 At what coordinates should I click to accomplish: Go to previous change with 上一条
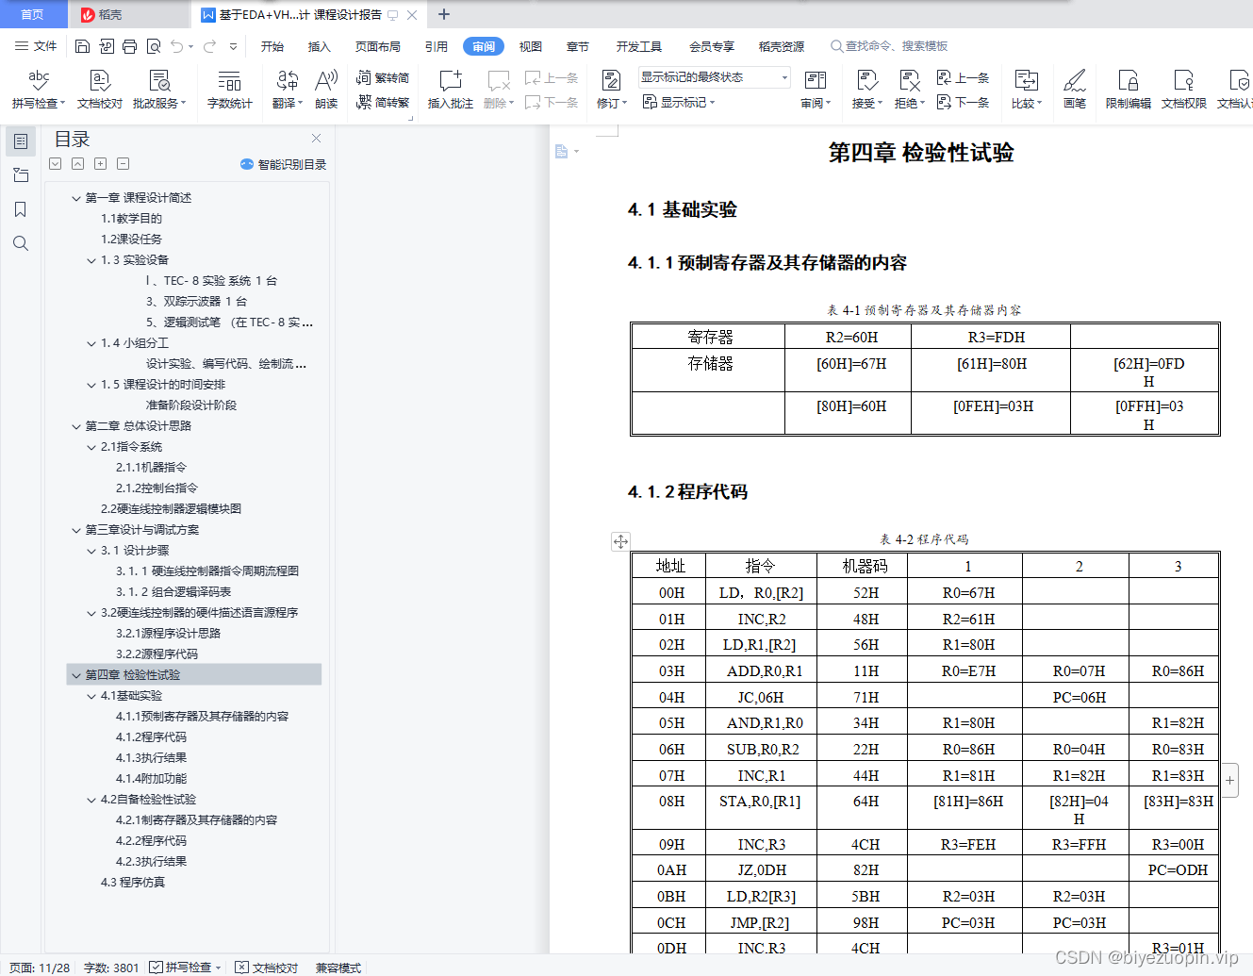pos(964,77)
